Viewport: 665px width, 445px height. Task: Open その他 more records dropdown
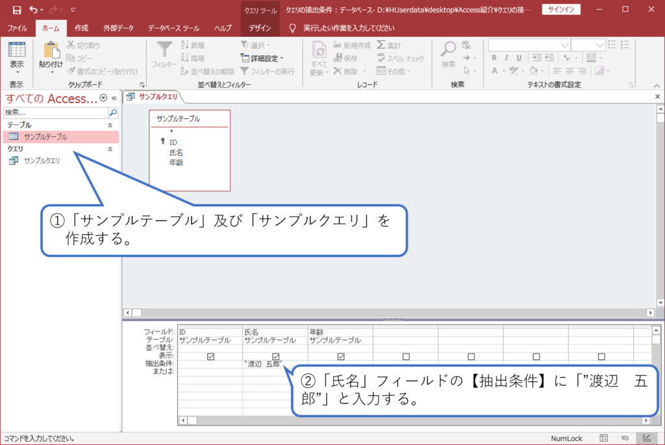pos(394,71)
